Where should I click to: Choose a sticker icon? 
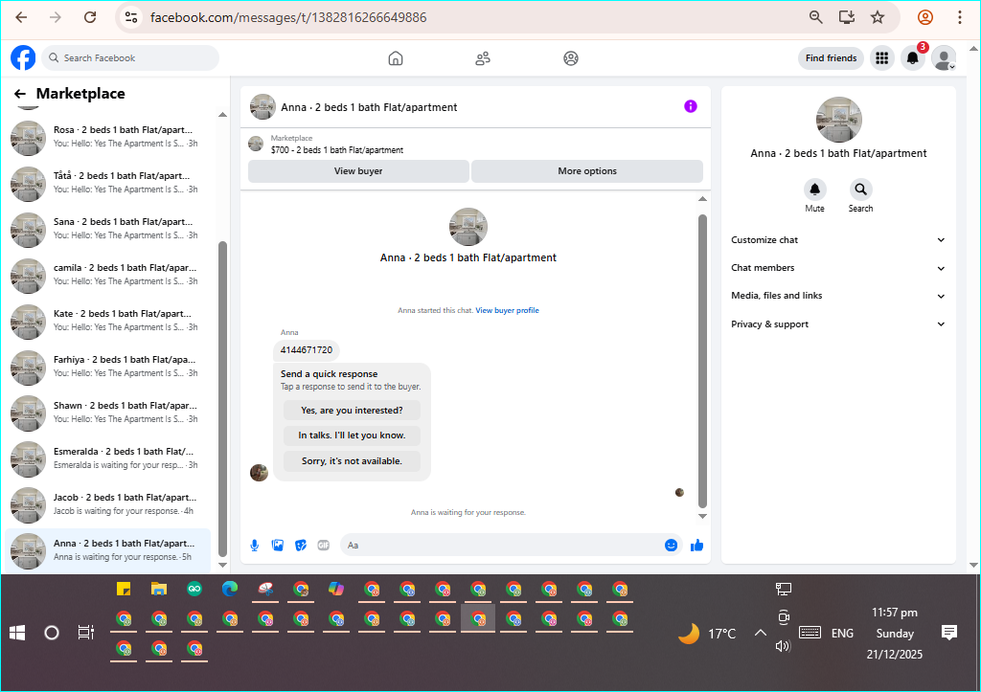tap(301, 546)
